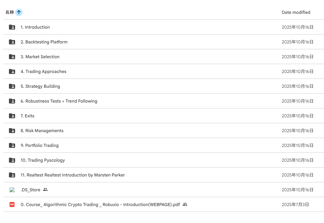This screenshot has width=324, height=223.
Task: Sort by Date modified column header
Action: (296, 12)
